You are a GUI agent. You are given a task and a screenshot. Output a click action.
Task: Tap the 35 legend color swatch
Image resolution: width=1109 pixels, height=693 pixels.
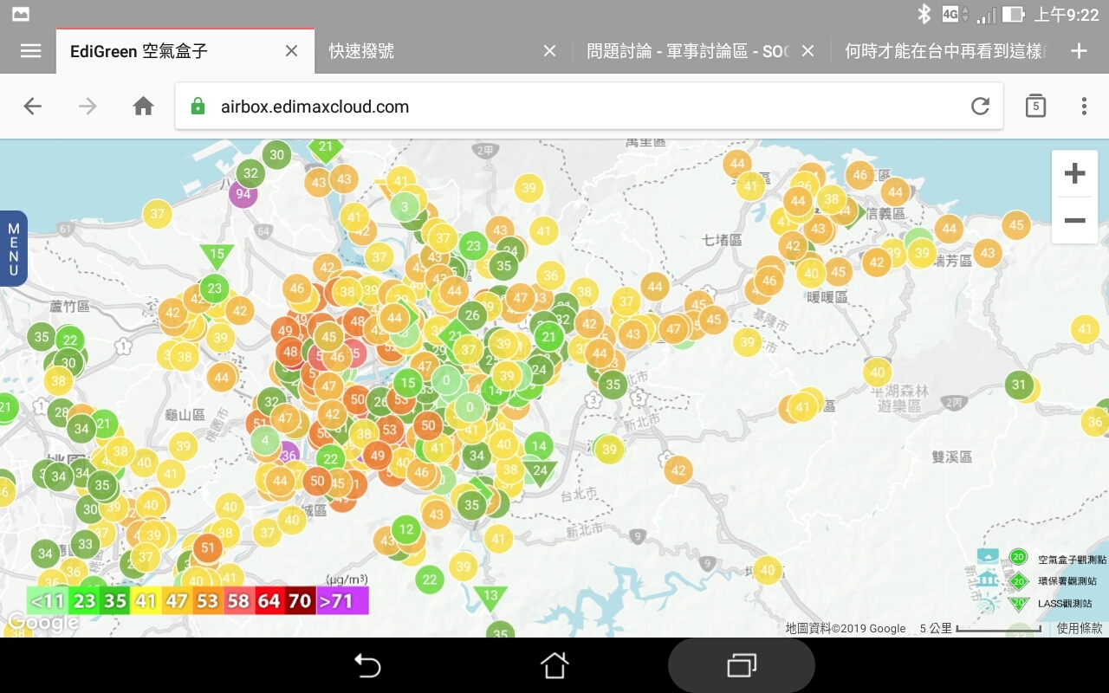[x=115, y=600]
